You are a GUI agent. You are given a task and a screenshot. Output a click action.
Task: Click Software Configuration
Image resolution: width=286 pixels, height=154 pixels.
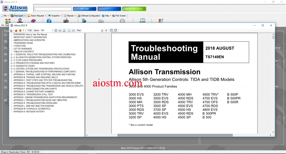click(89, 16)
